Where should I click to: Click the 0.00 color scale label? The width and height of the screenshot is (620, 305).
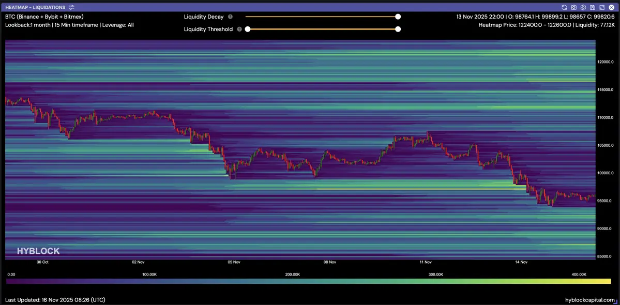pos(11,274)
